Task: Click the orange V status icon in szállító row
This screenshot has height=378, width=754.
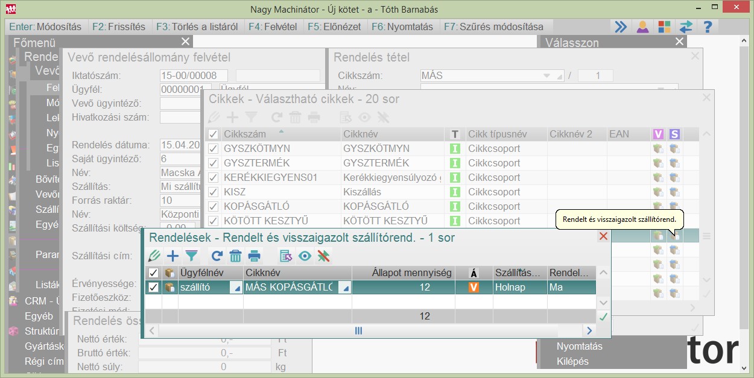Action: (474, 288)
